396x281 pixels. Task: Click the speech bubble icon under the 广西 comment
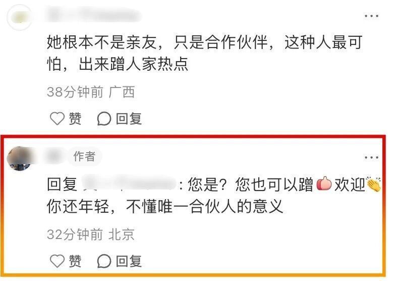pos(104,118)
